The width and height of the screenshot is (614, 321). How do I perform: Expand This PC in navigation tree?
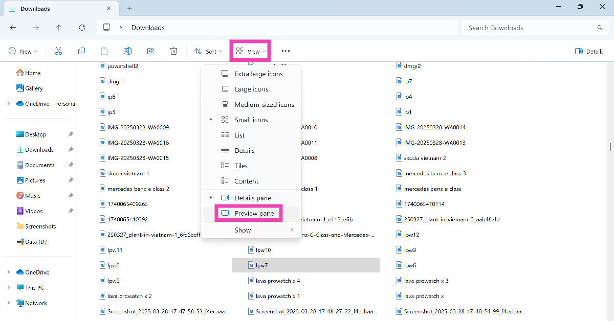(x=8, y=287)
